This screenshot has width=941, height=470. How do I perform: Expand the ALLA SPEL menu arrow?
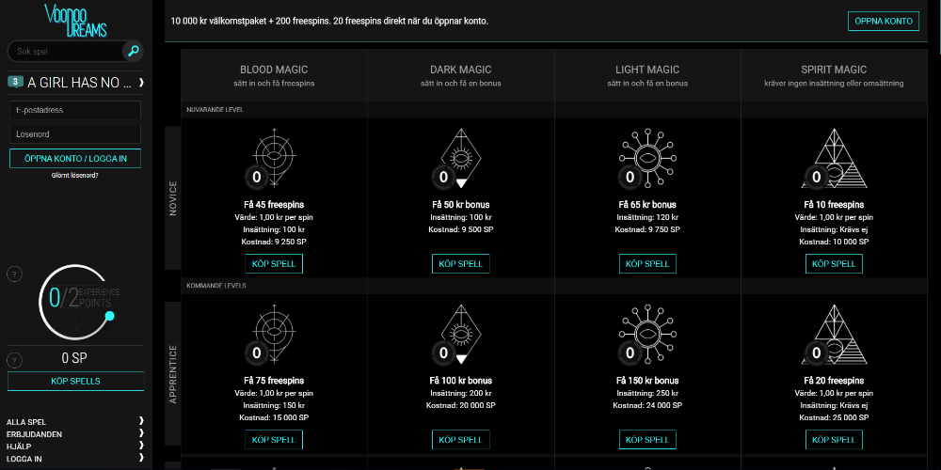(x=141, y=422)
